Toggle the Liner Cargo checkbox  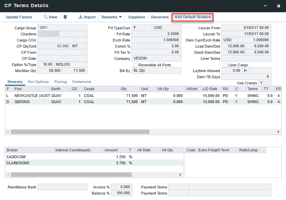pos(225,65)
